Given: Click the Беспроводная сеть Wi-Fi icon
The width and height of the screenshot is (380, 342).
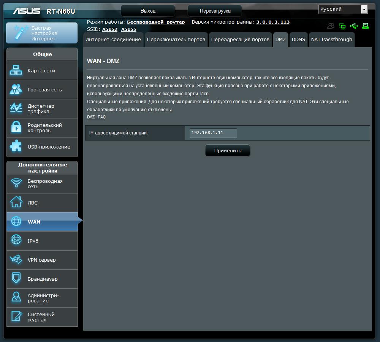Looking at the screenshot, I should 16,183.
